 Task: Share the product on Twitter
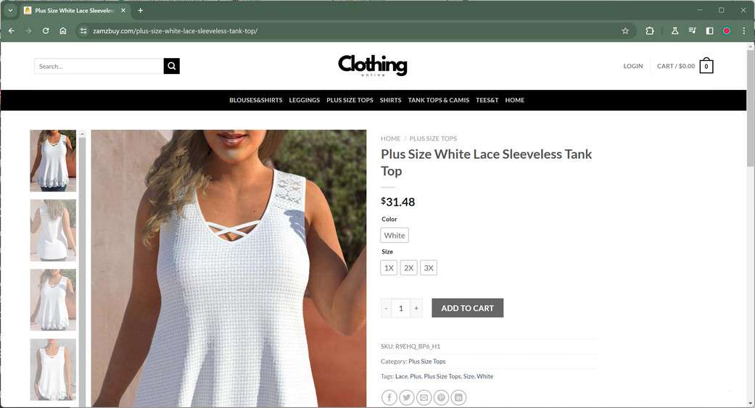click(406, 397)
